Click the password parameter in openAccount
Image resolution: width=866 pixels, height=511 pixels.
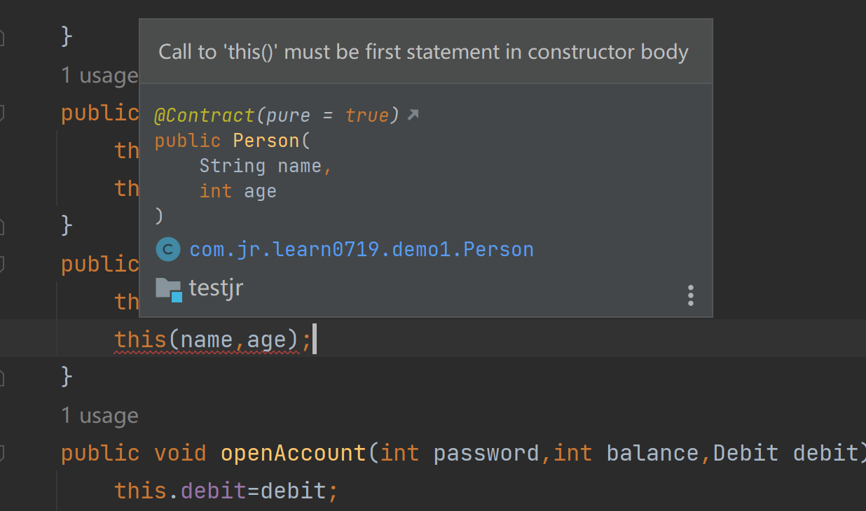(x=486, y=453)
